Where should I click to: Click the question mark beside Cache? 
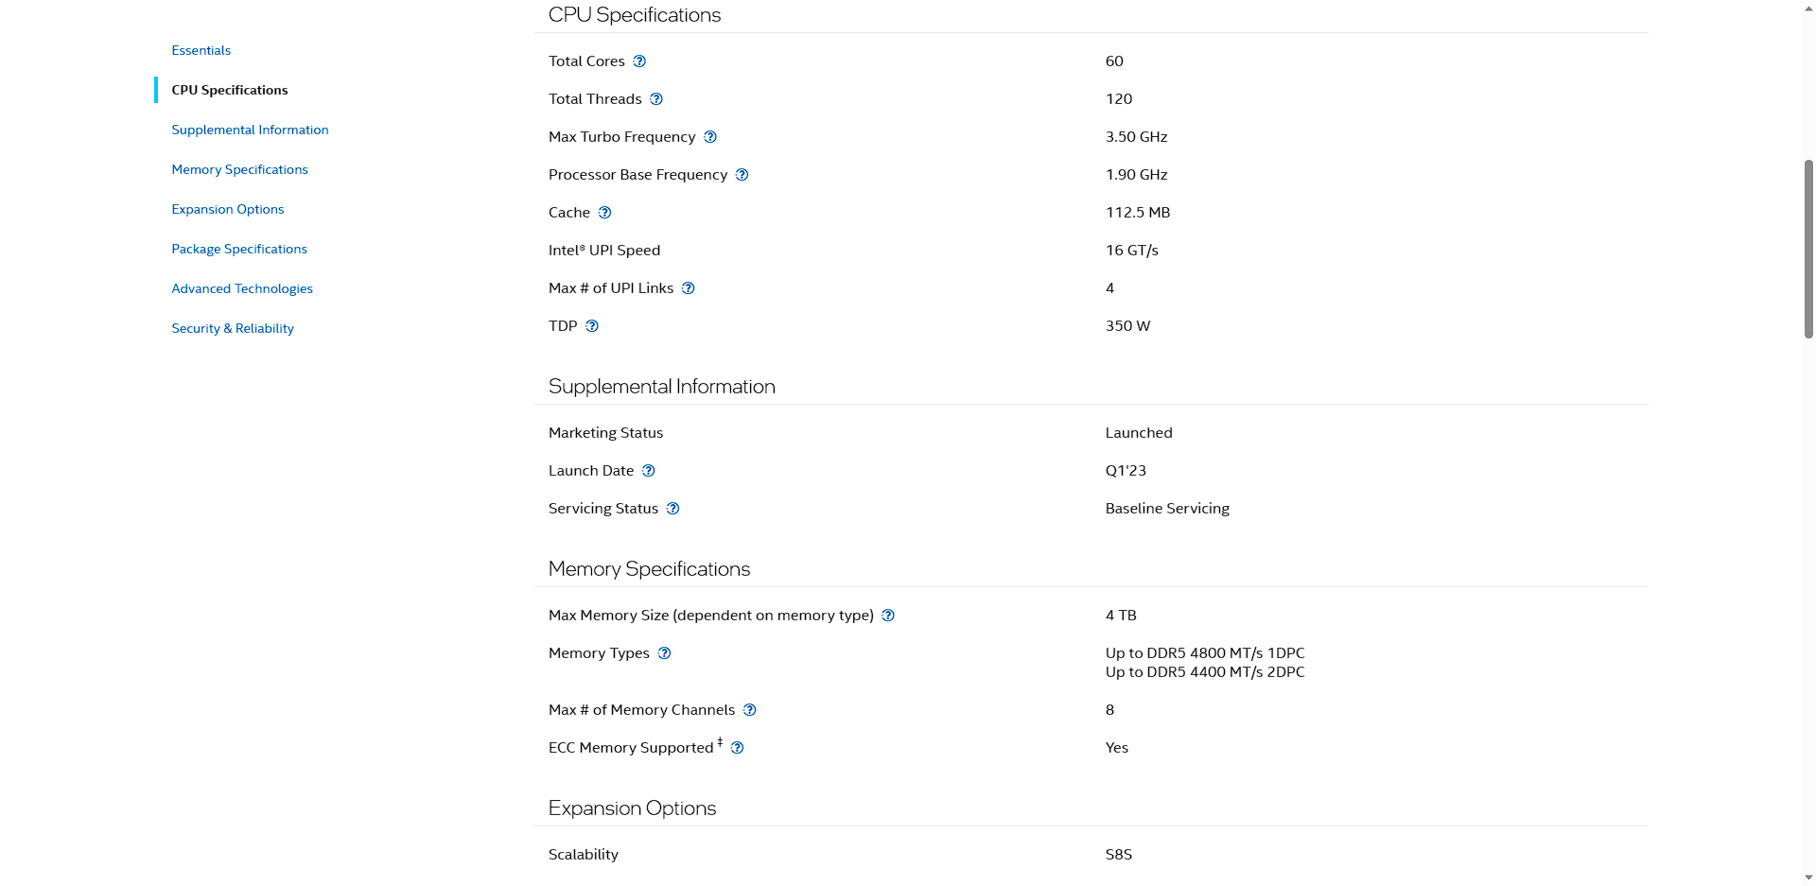(x=605, y=213)
